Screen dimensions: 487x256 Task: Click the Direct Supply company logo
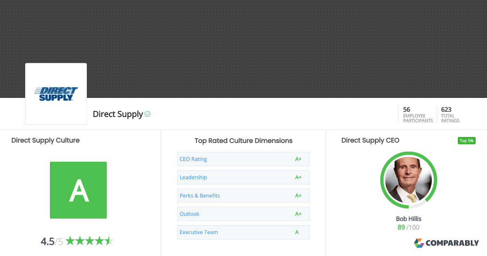[x=56, y=93]
